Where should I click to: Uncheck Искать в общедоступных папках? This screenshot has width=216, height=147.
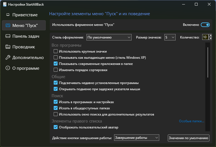pyautogui.click(x=56, y=108)
